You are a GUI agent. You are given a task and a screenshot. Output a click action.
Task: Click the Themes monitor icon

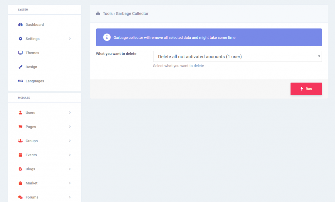pos(20,53)
